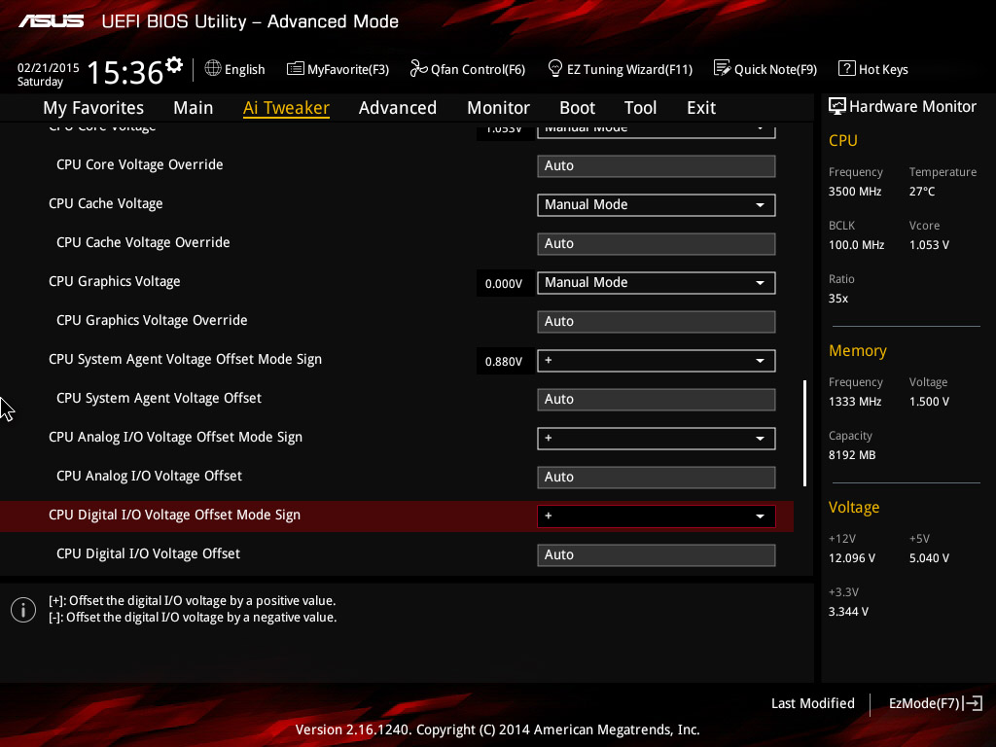Click the 0.000V graphics voltage value
This screenshot has height=747, width=996.
point(504,283)
